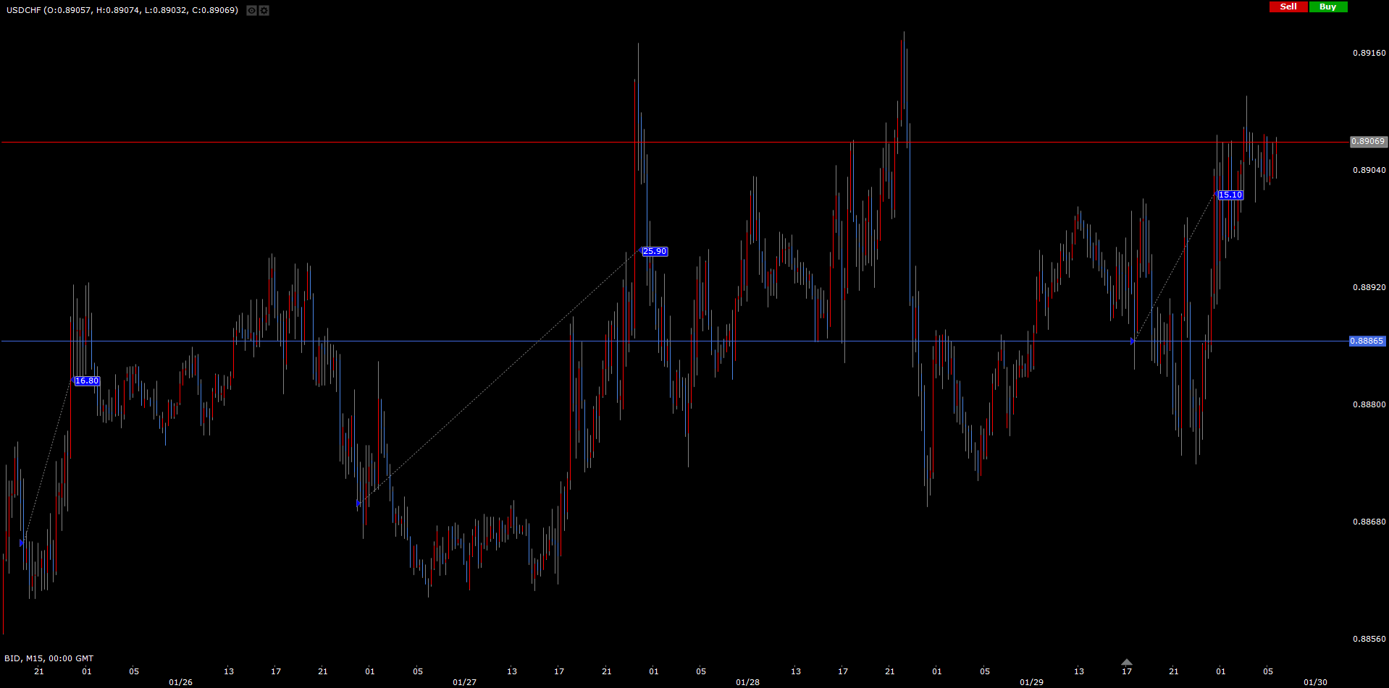Image resolution: width=1389 pixels, height=688 pixels.
Task: Click blue arrow marker starting the 16.80 measurement
Action: 22,543
